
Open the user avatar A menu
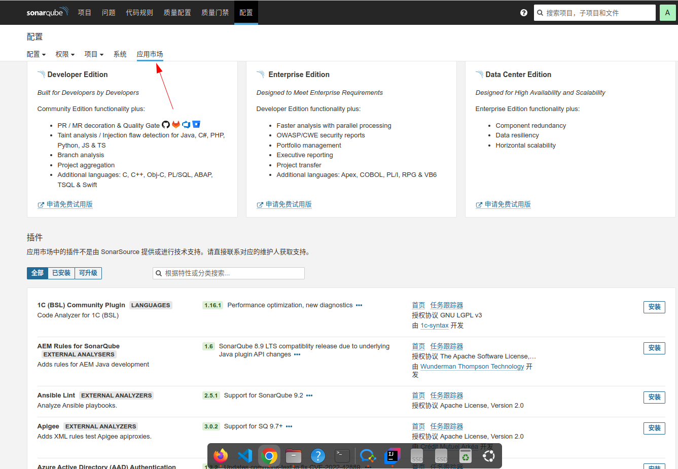[x=667, y=13]
